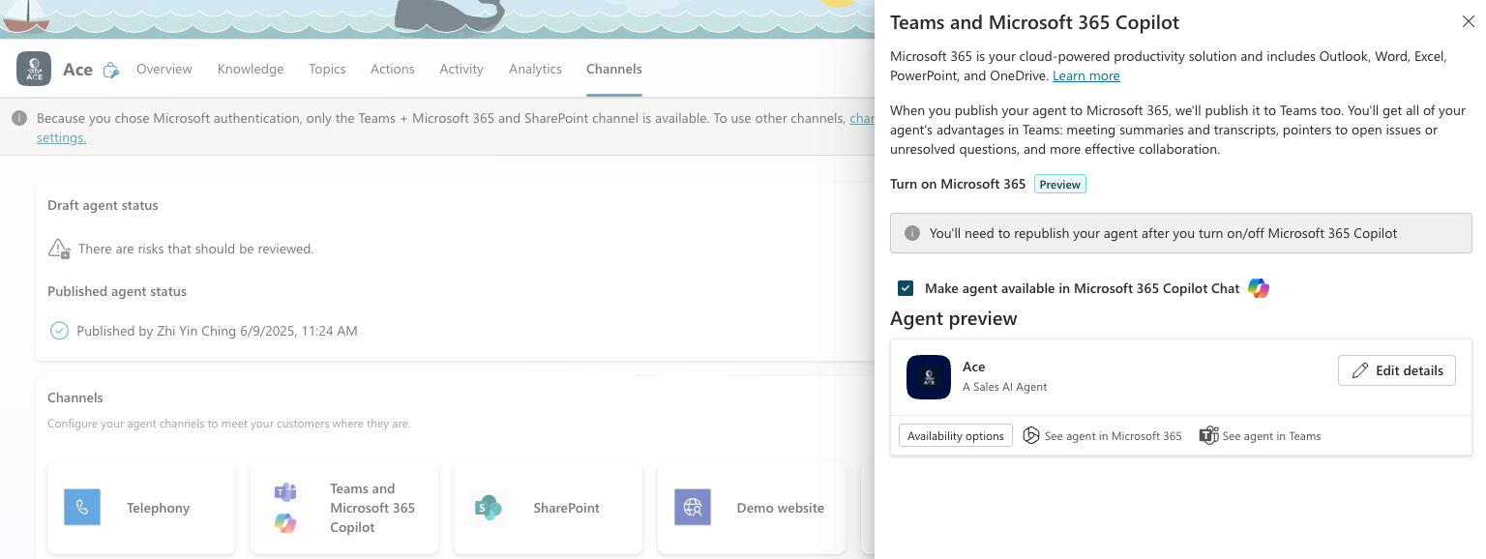
Task: Click the Ace thumbnail in Agent preview
Action: [929, 377]
